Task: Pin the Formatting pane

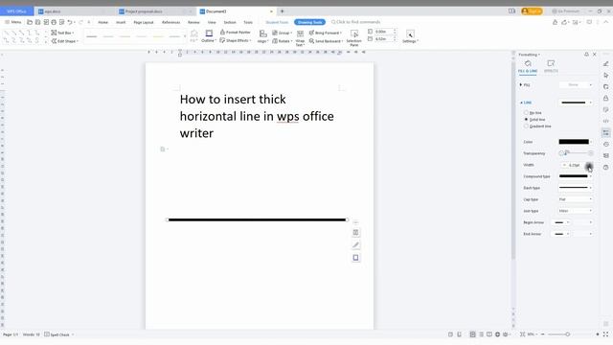Action: pos(586,55)
